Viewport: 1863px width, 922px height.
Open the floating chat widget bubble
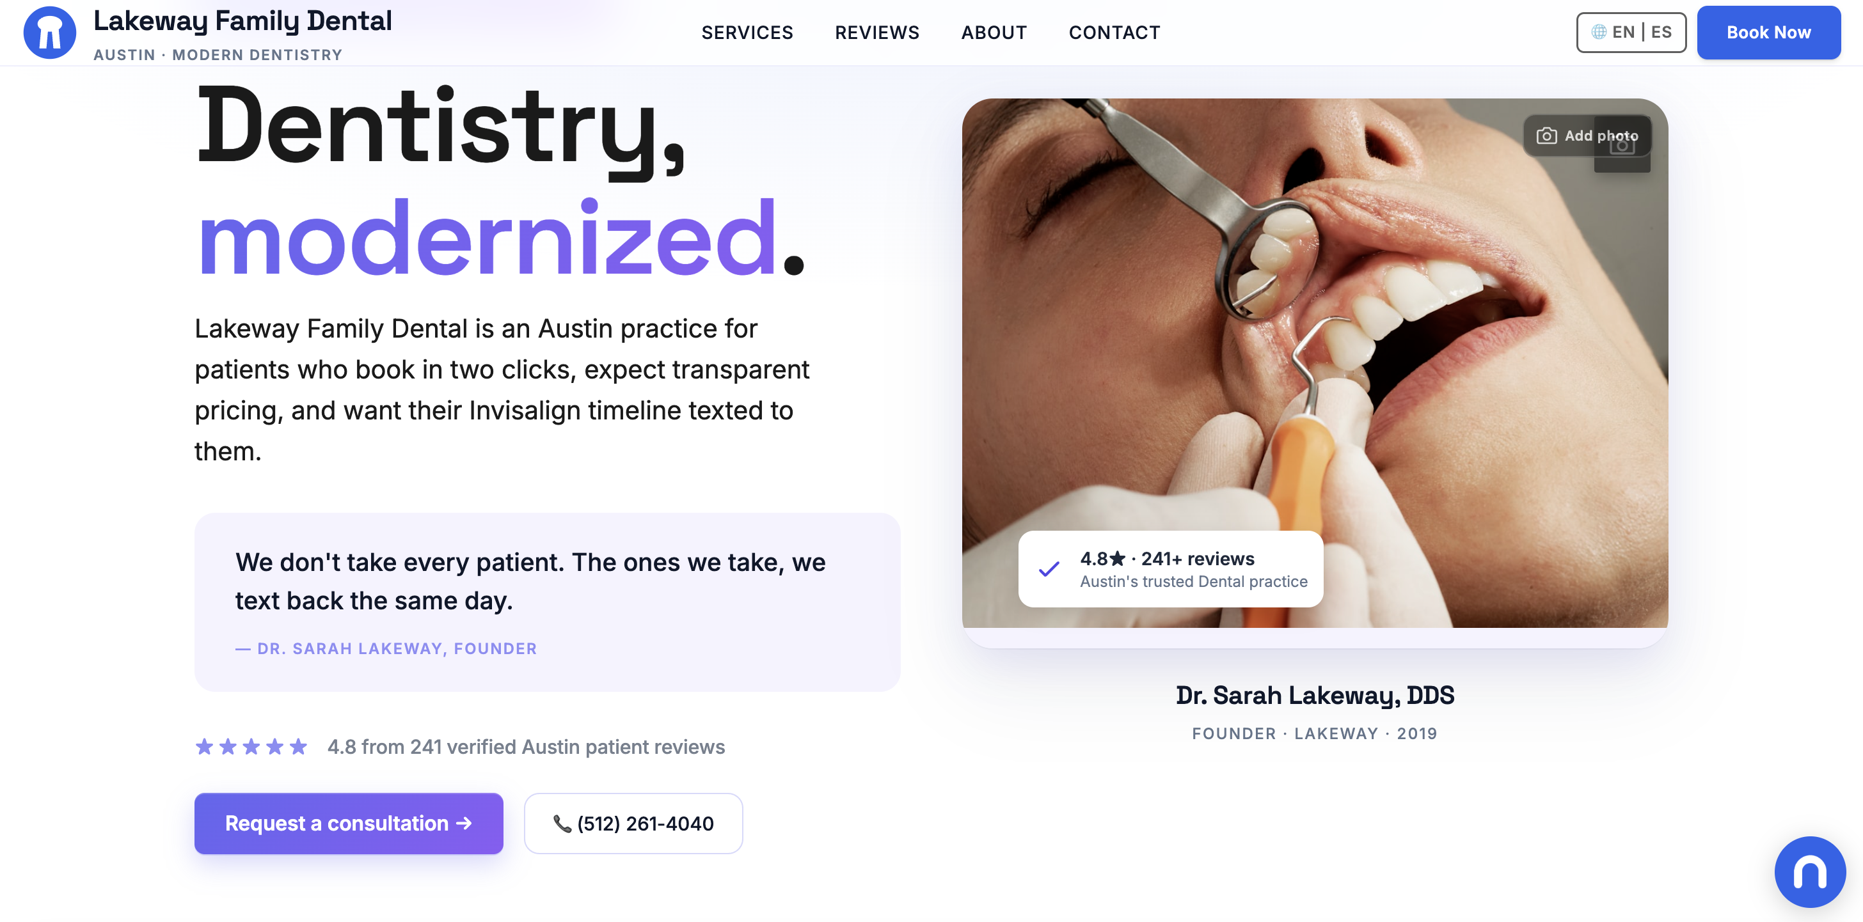pos(1809,871)
